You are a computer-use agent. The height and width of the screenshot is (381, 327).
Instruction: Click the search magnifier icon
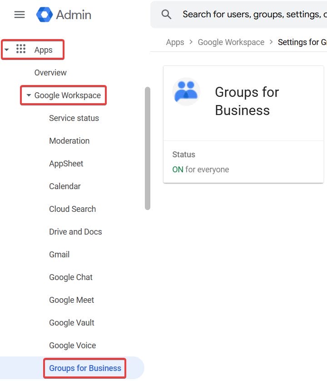click(x=166, y=15)
